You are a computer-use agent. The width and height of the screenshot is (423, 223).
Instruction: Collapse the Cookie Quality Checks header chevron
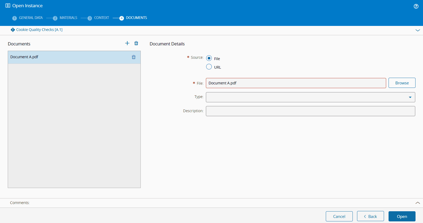click(x=418, y=30)
